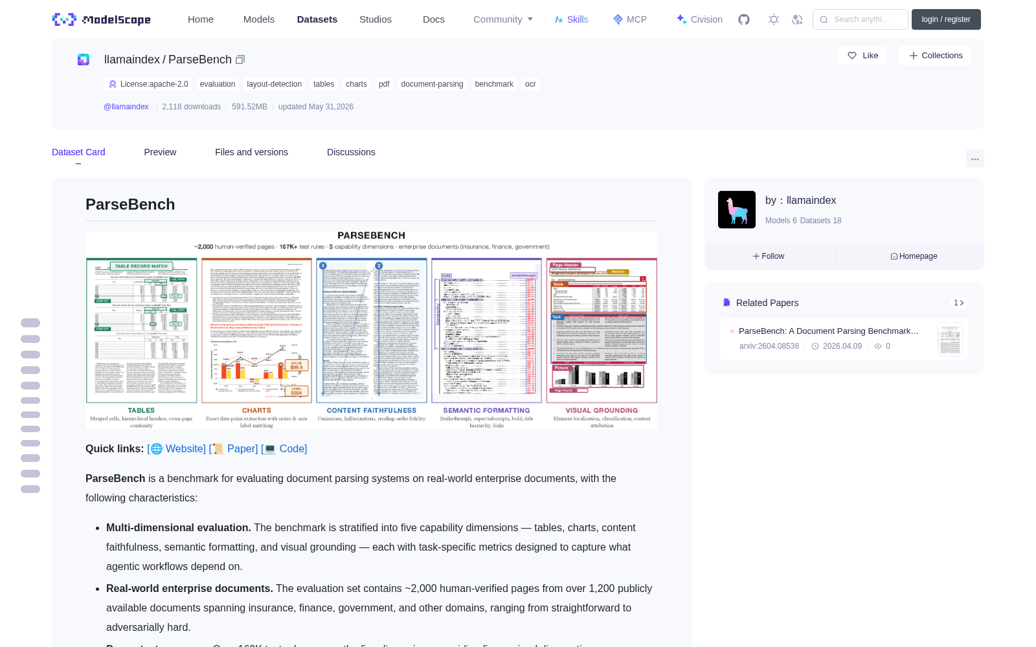
Task: Switch to the Discussions tab
Action: point(351,152)
